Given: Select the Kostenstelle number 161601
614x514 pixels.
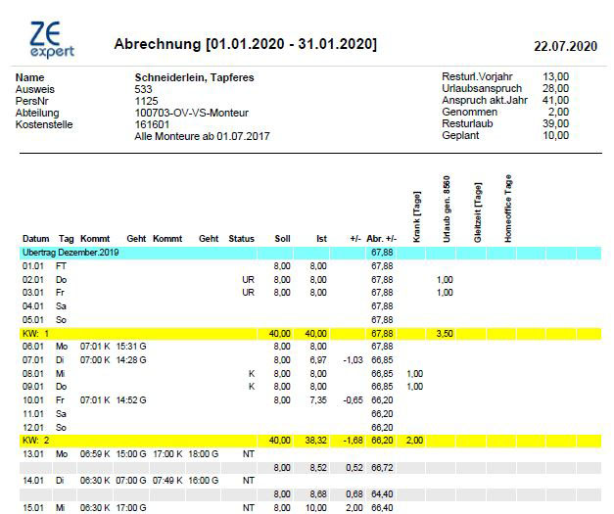Looking at the screenshot, I should coord(151,124).
